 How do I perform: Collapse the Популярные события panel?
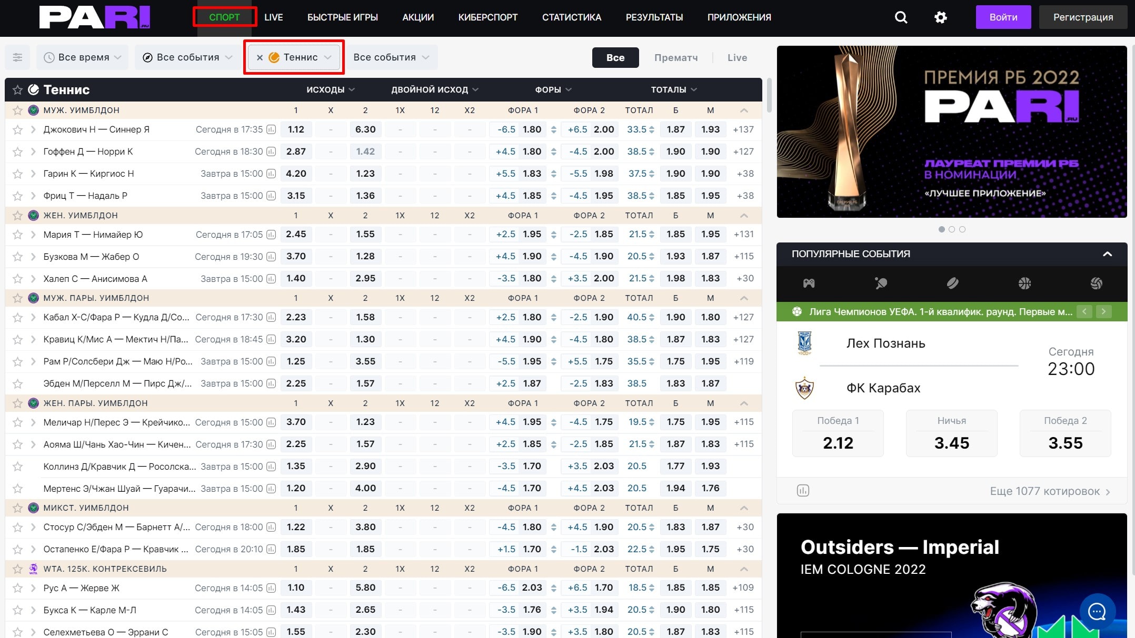1107,254
